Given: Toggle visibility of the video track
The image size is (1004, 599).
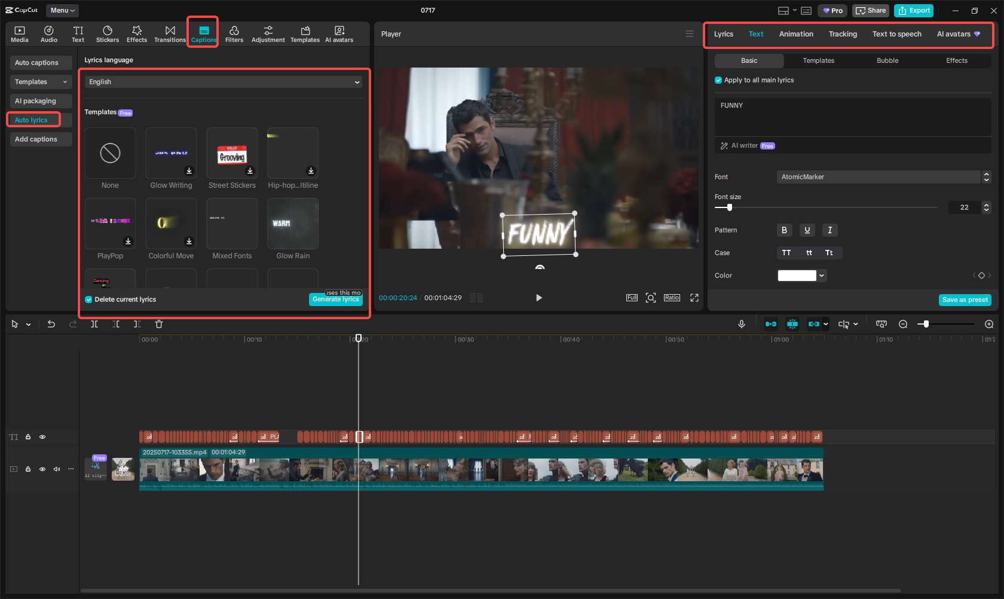Looking at the screenshot, I should [42, 469].
